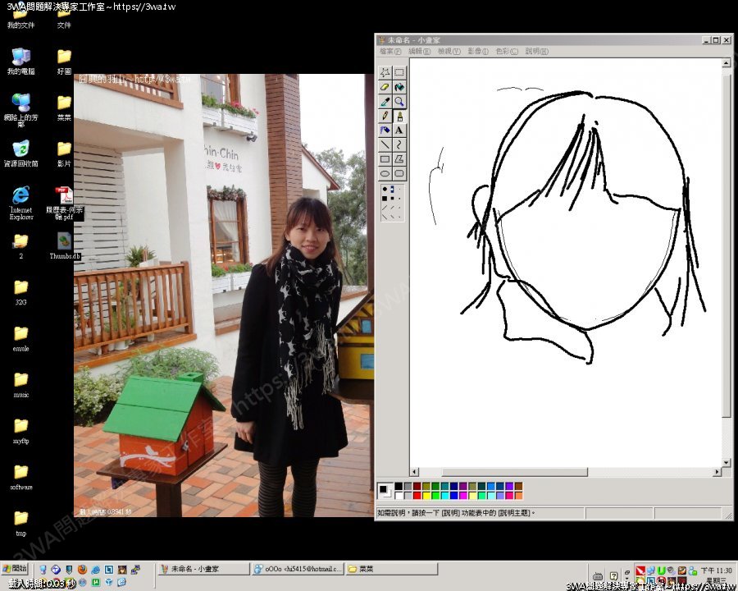Select the Eraser tool in Paint
The image size is (738, 591).
pyautogui.click(x=385, y=87)
